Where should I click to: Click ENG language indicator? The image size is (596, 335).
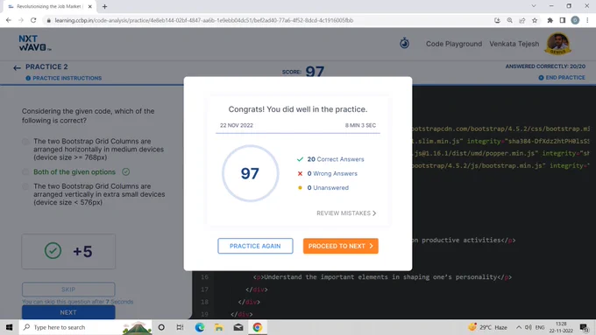tap(540, 327)
